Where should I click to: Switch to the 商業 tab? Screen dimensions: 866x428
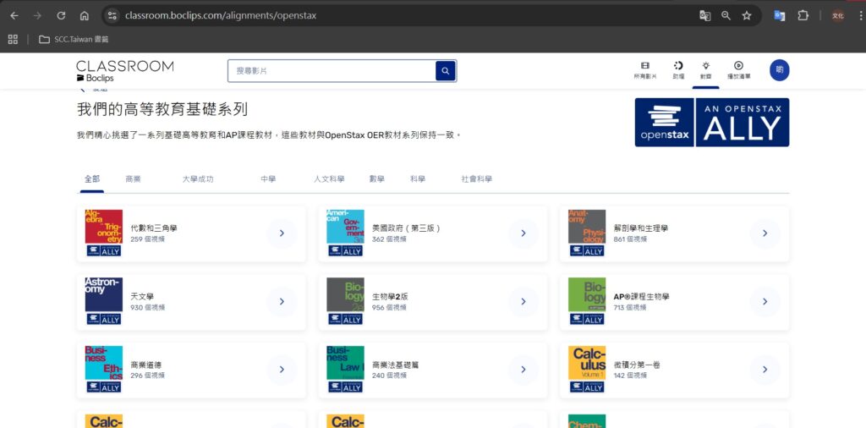point(133,179)
